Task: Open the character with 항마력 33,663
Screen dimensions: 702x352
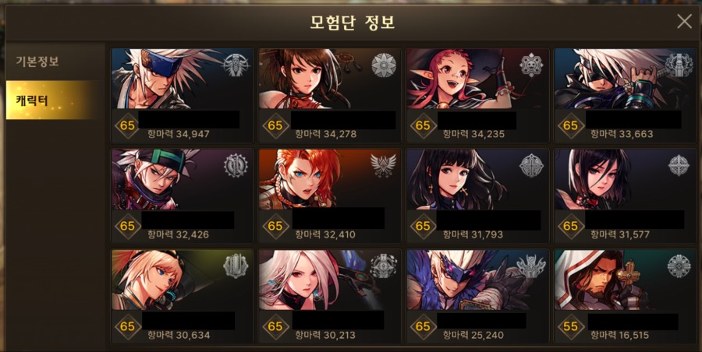Action: click(626, 95)
